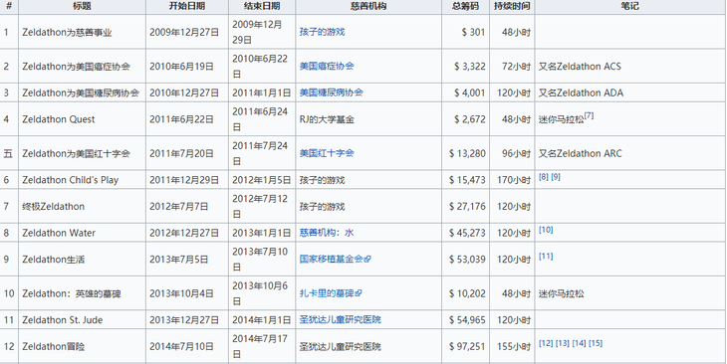Click citation [14] in Zeldathon冒险 row
Screen dimensions: 727x364
point(579,343)
